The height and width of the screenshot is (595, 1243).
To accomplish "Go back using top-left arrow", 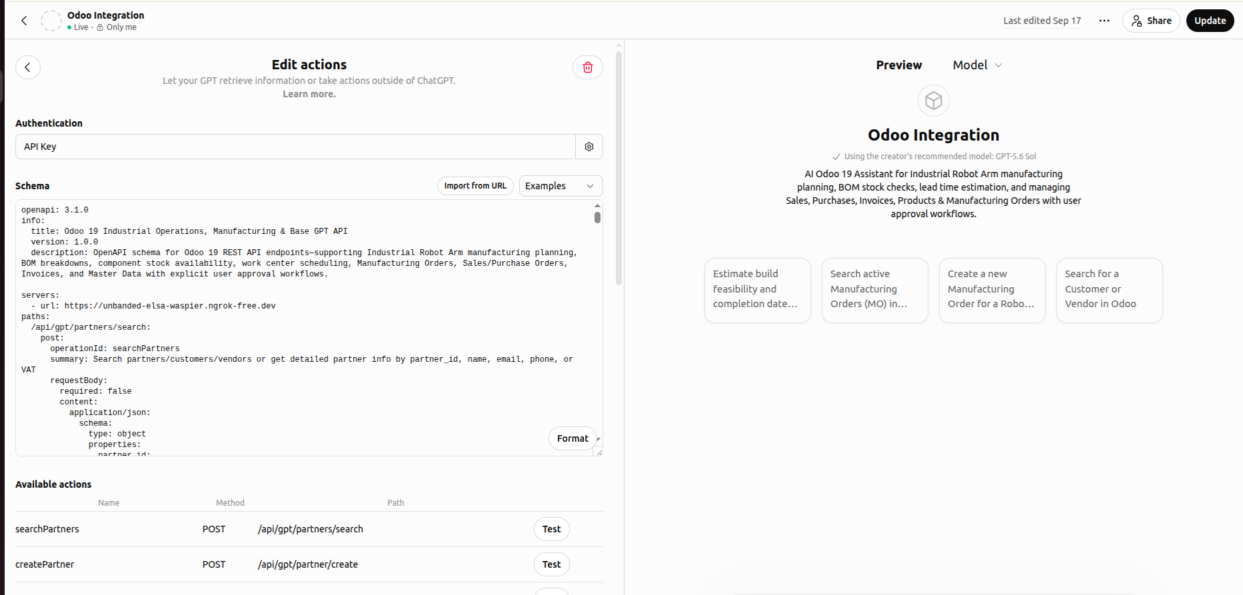I will pos(24,21).
